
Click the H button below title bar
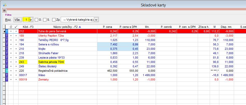click(x=4, y=11)
